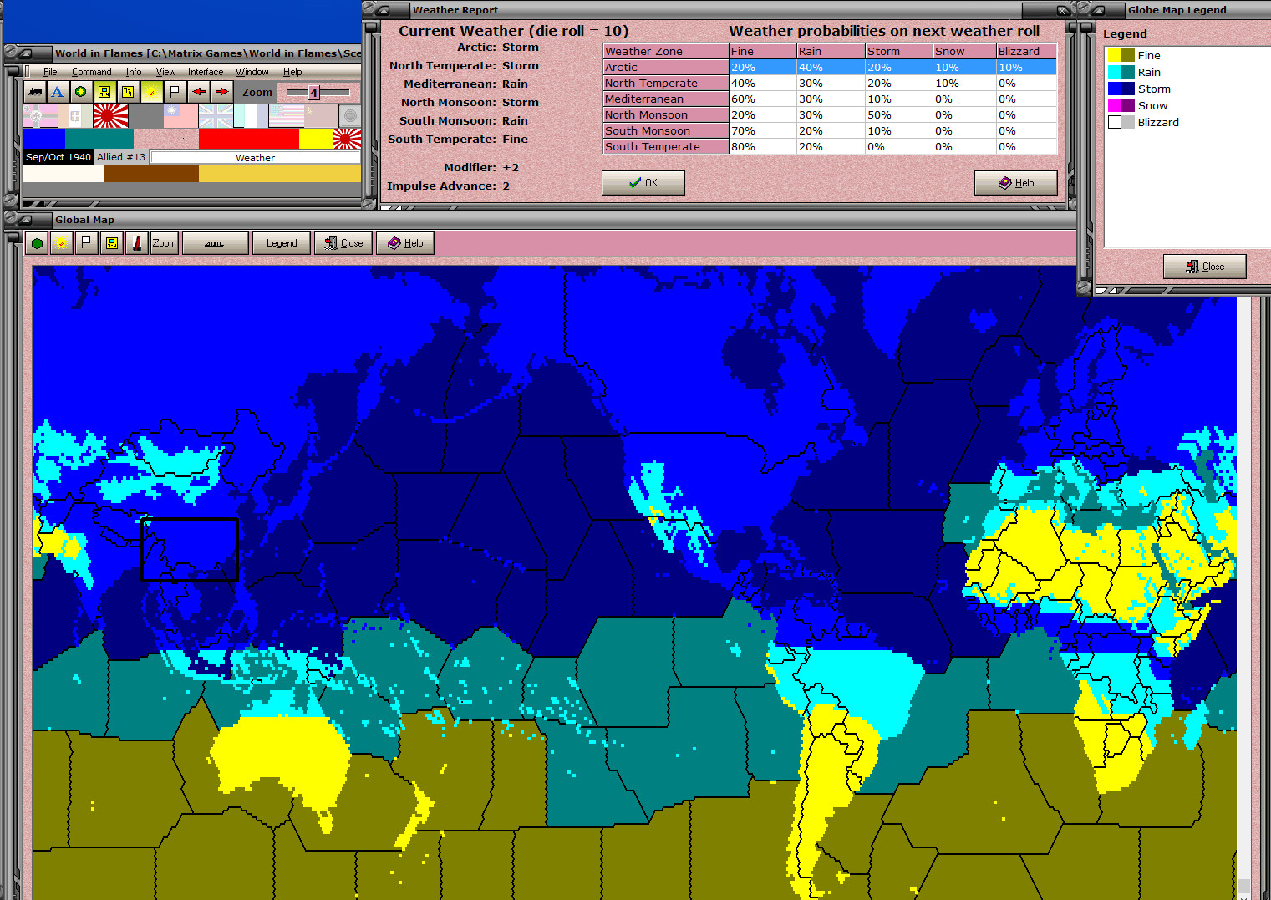Click the green globe icon on main toolbar
The width and height of the screenshot is (1271, 900).
point(80,92)
